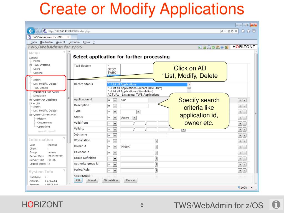The height and width of the screenshot is (213, 284).
Task: Expand Query AD Database tree node
Action: tap(31, 100)
